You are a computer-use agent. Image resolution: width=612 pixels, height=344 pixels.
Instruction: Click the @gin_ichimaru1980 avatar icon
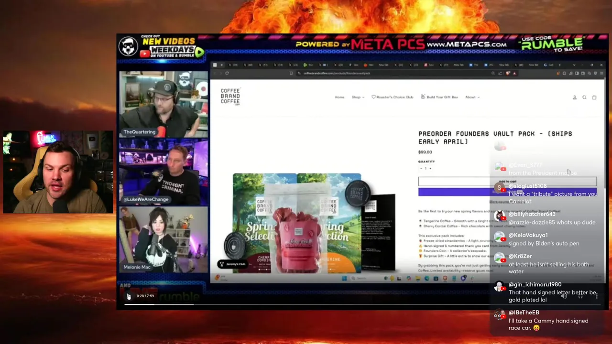click(499, 287)
